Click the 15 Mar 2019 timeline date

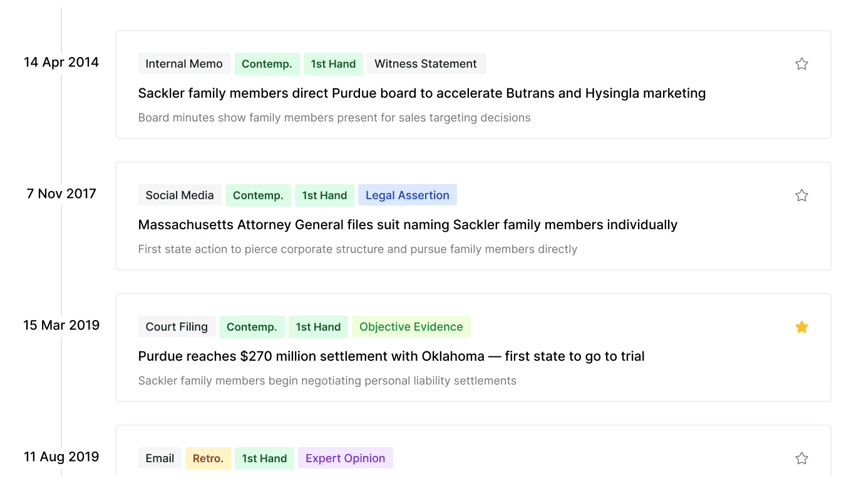pyautogui.click(x=61, y=325)
